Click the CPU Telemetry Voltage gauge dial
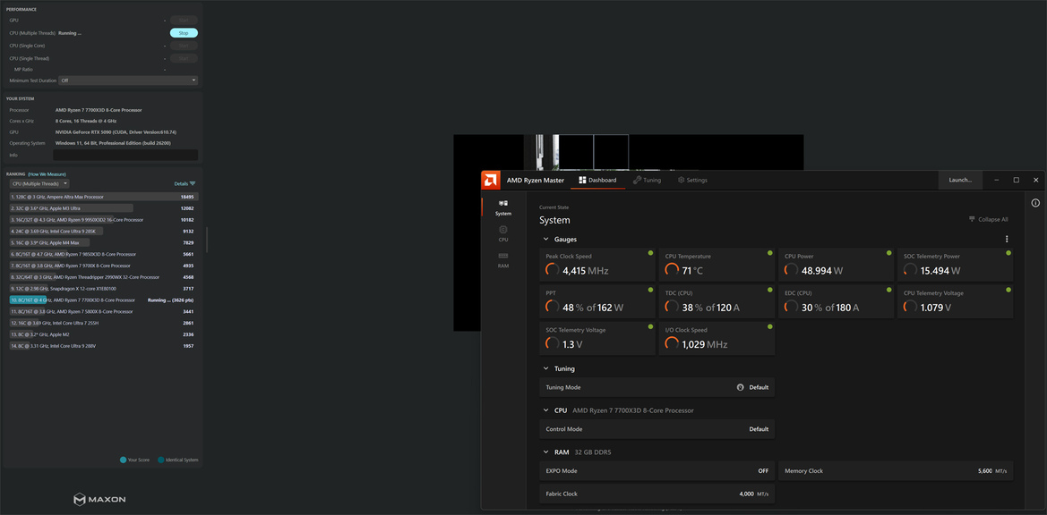This screenshot has width=1047, height=515. click(x=910, y=307)
